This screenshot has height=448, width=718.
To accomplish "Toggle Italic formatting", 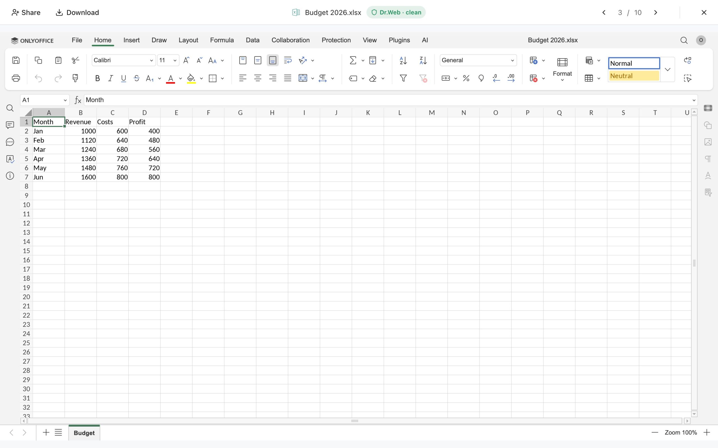I will [111, 78].
